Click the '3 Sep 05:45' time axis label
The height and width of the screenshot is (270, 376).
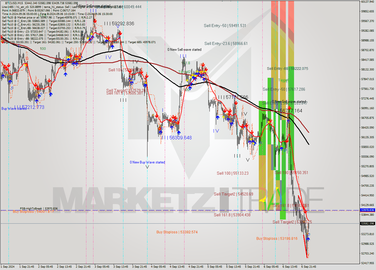[x=102, y=267]
